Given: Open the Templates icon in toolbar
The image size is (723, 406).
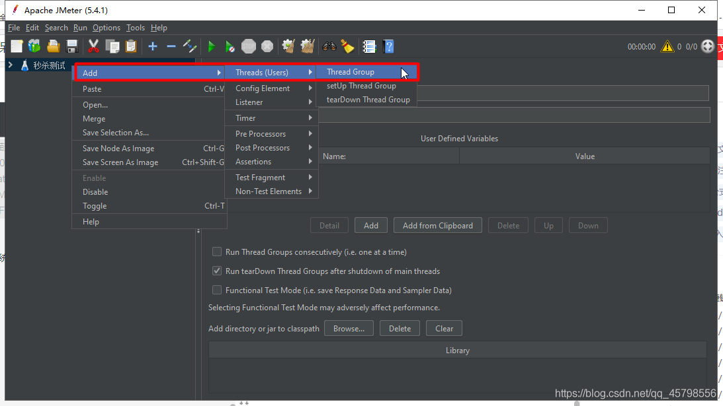Looking at the screenshot, I should point(34,46).
